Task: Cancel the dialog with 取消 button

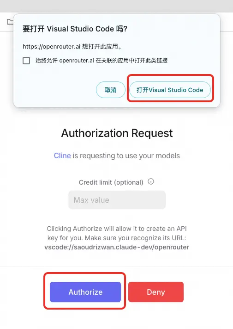Action: click(111, 90)
